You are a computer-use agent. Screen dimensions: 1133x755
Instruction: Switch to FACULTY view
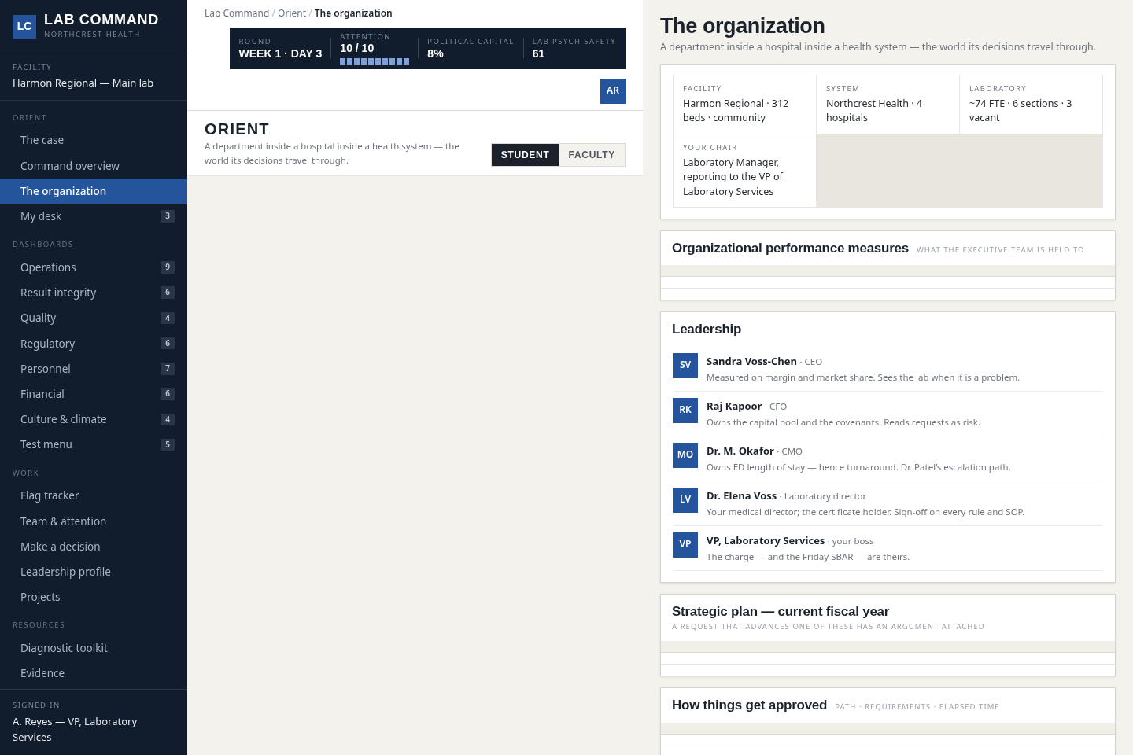pyautogui.click(x=592, y=155)
